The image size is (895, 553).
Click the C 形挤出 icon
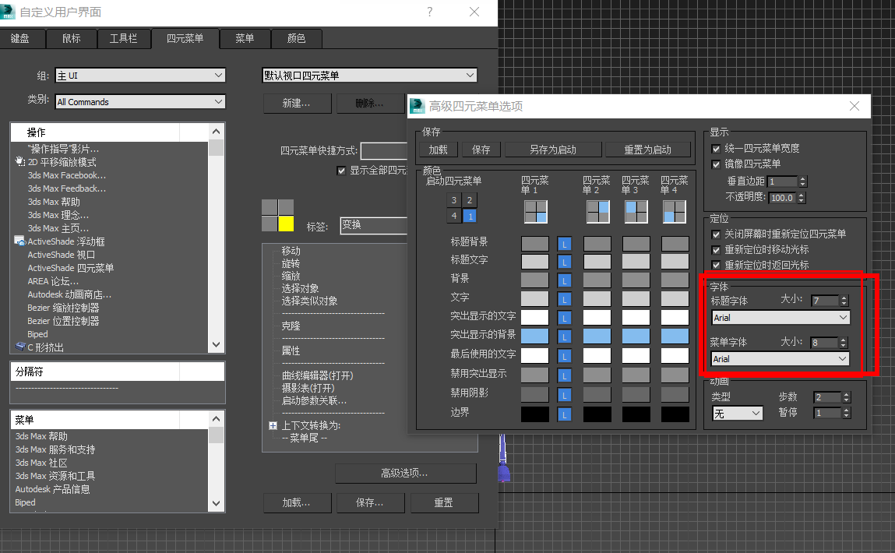(20, 347)
